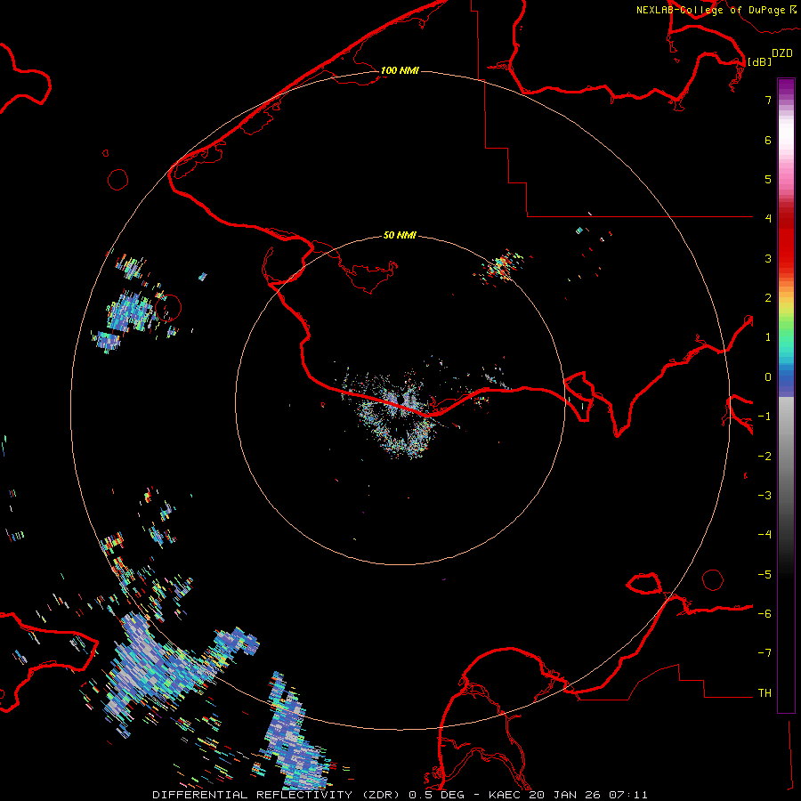This screenshot has width=801, height=801.
Task: Click the color scale value -3
Action: point(765,496)
